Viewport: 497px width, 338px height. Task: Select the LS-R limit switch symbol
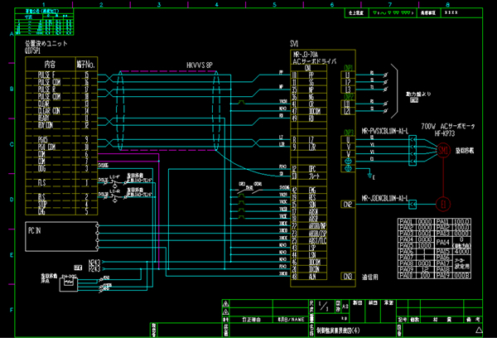(x=114, y=195)
